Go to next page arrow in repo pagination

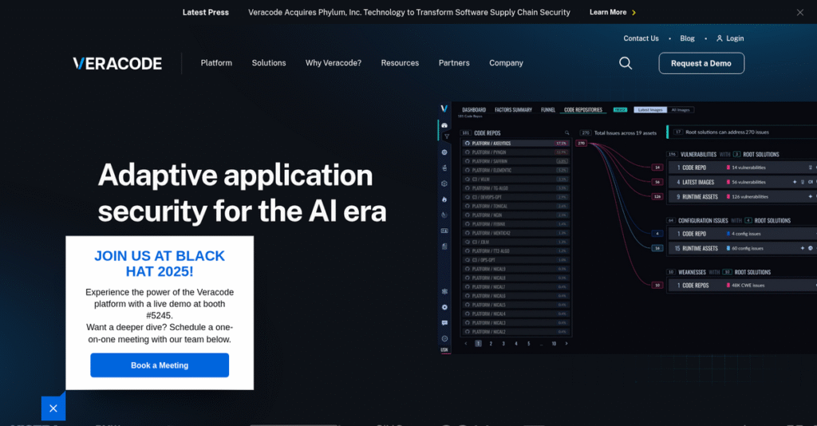tap(566, 344)
